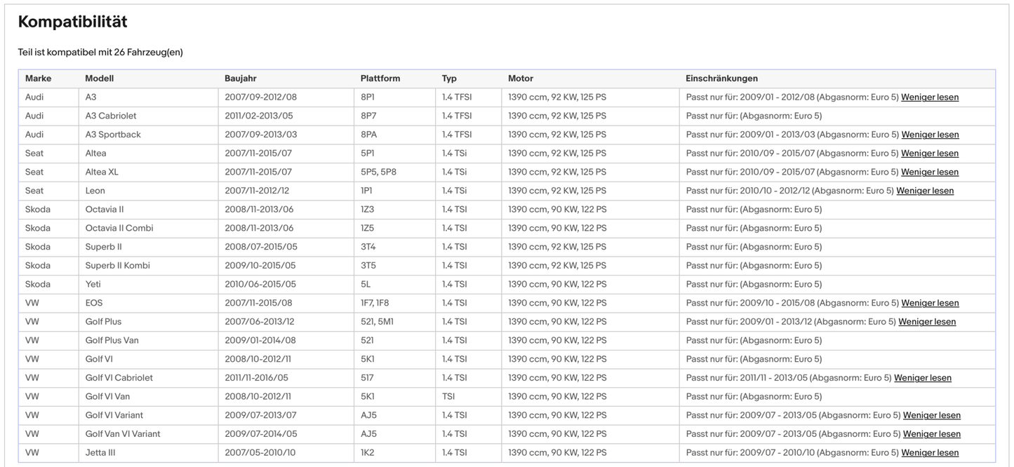1014x467 pixels.
Task: Select the 'Baujahr' column header
Action: pos(241,79)
